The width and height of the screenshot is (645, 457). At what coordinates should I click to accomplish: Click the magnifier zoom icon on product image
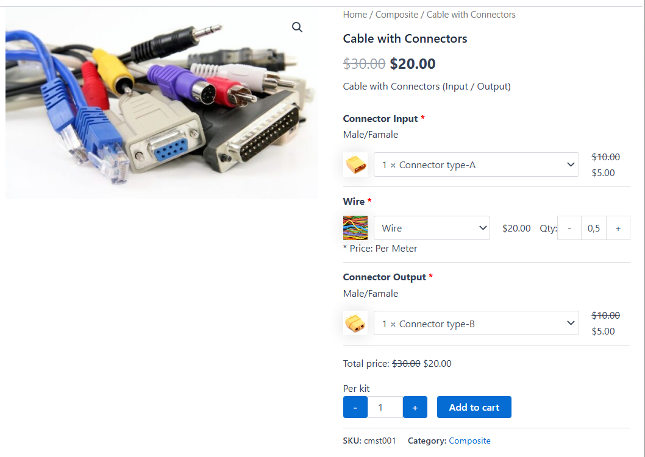click(x=297, y=27)
